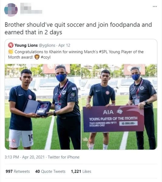Click the blurred profile avatar
Viewport: 162px width, 182px height.
coord(11,10)
